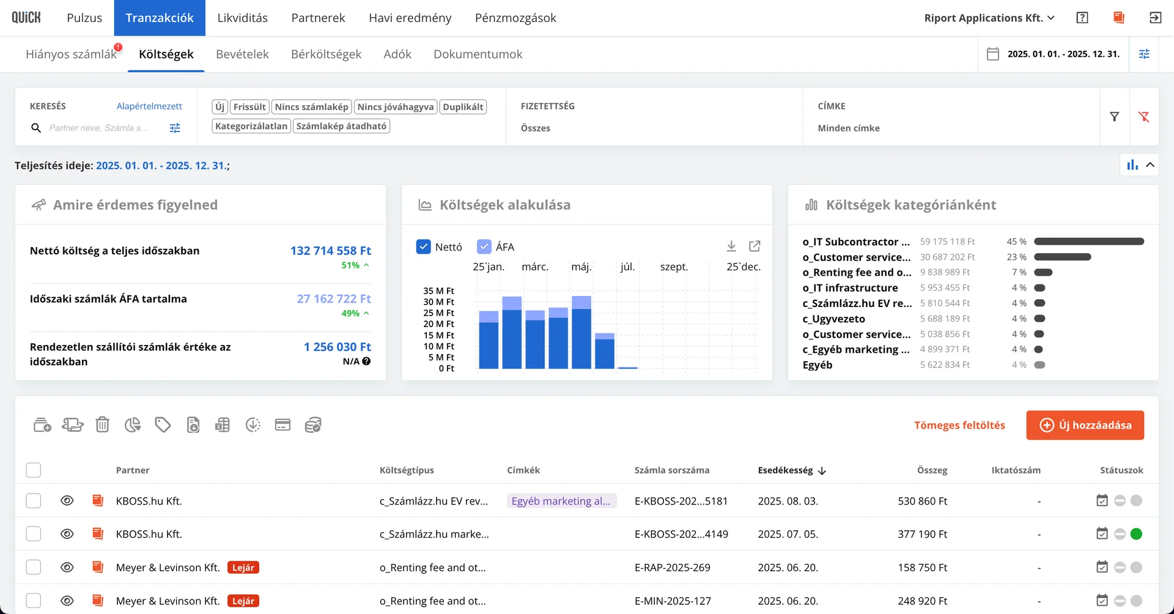Click the document download icon in toolbar
The width and height of the screenshot is (1174, 614).
click(x=193, y=424)
